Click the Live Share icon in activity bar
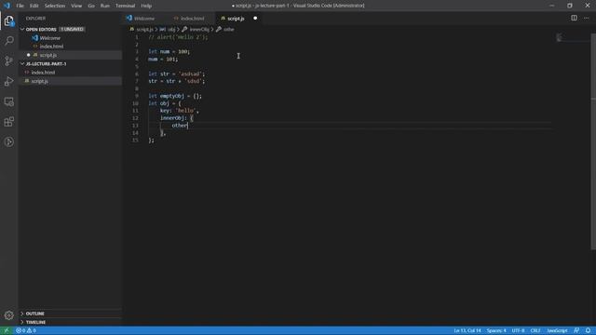The width and height of the screenshot is (596, 335). tap(8, 142)
